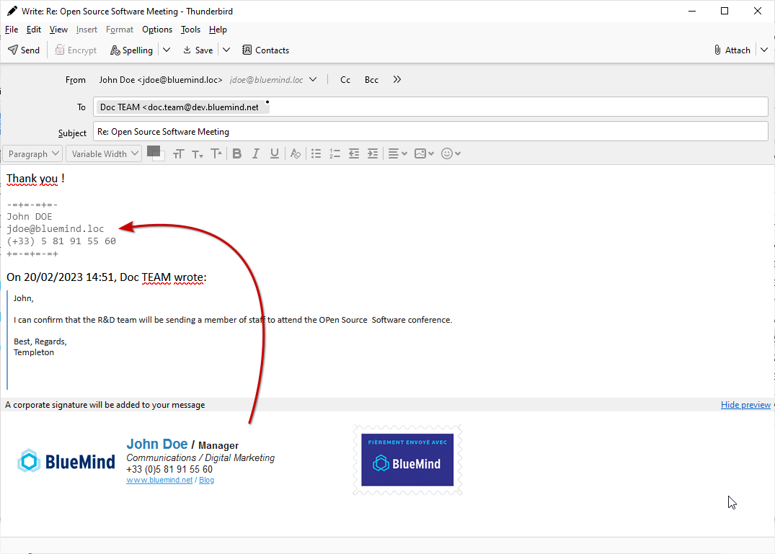Open the Spelling checker
Image resolution: width=775 pixels, height=554 pixels.
pos(131,50)
